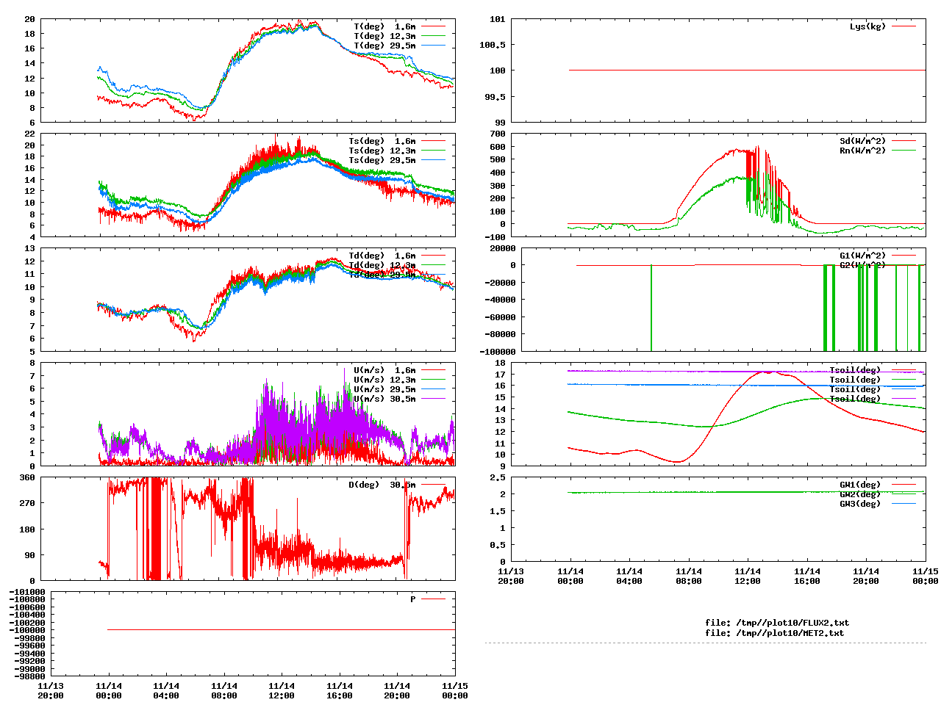The height and width of the screenshot is (705, 941).
Task: Pick the T(deg) 29.5m legend label
Action: coord(384,46)
